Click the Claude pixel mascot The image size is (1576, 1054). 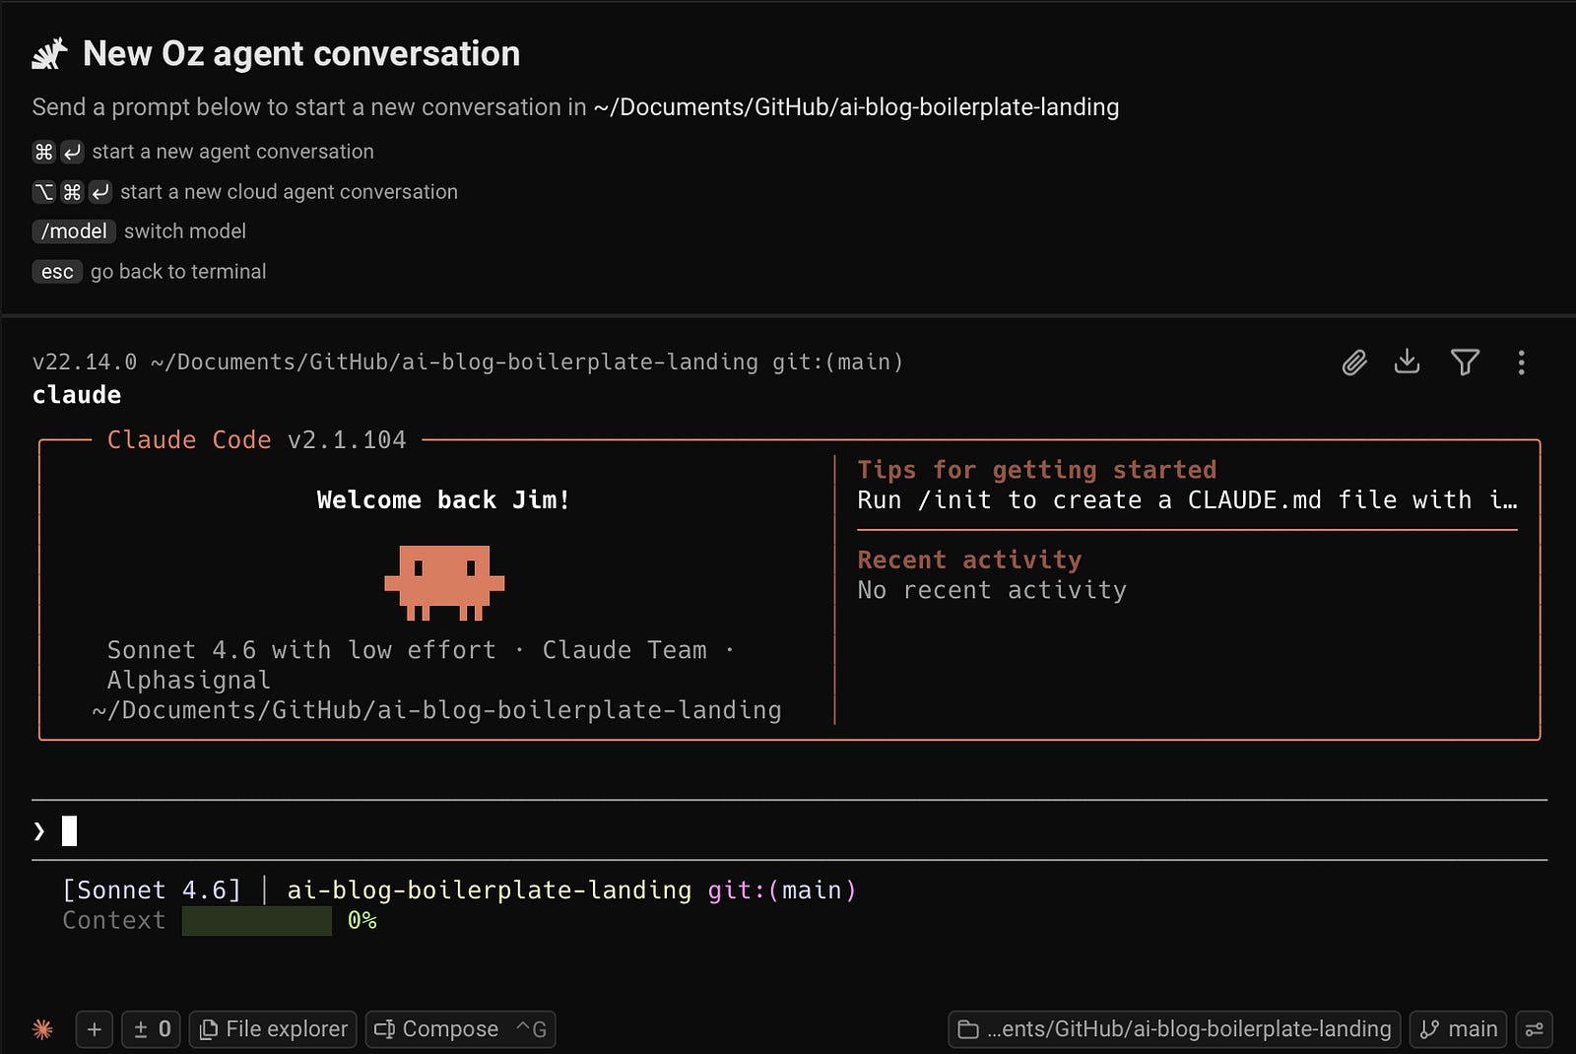click(444, 582)
